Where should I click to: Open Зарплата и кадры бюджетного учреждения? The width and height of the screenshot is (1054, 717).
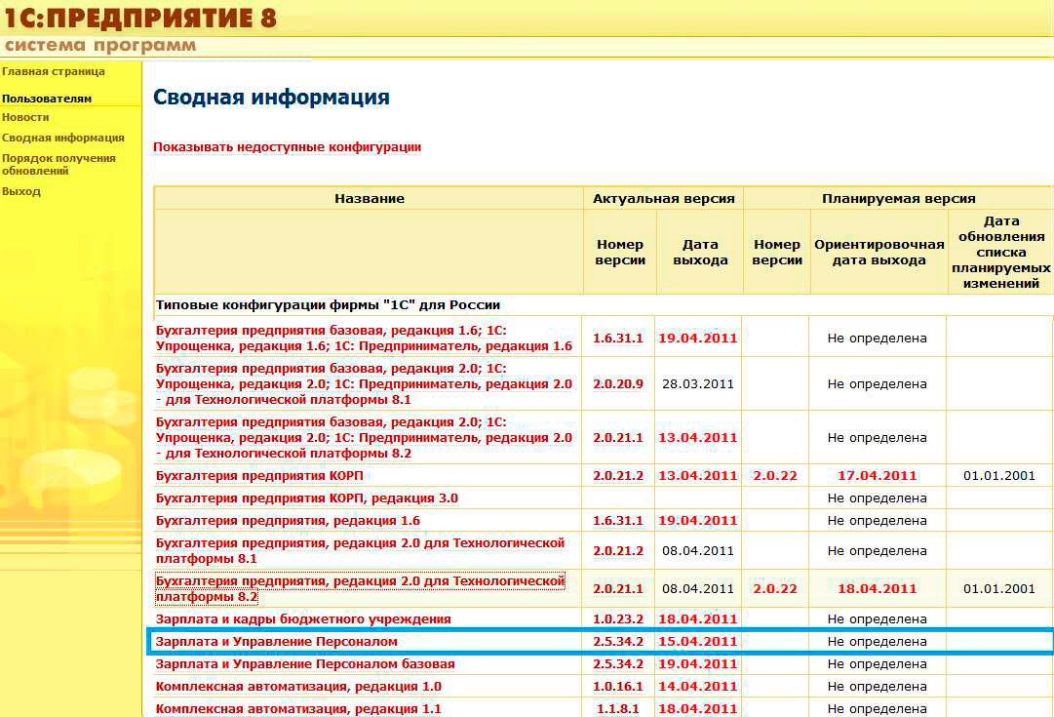click(x=303, y=619)
